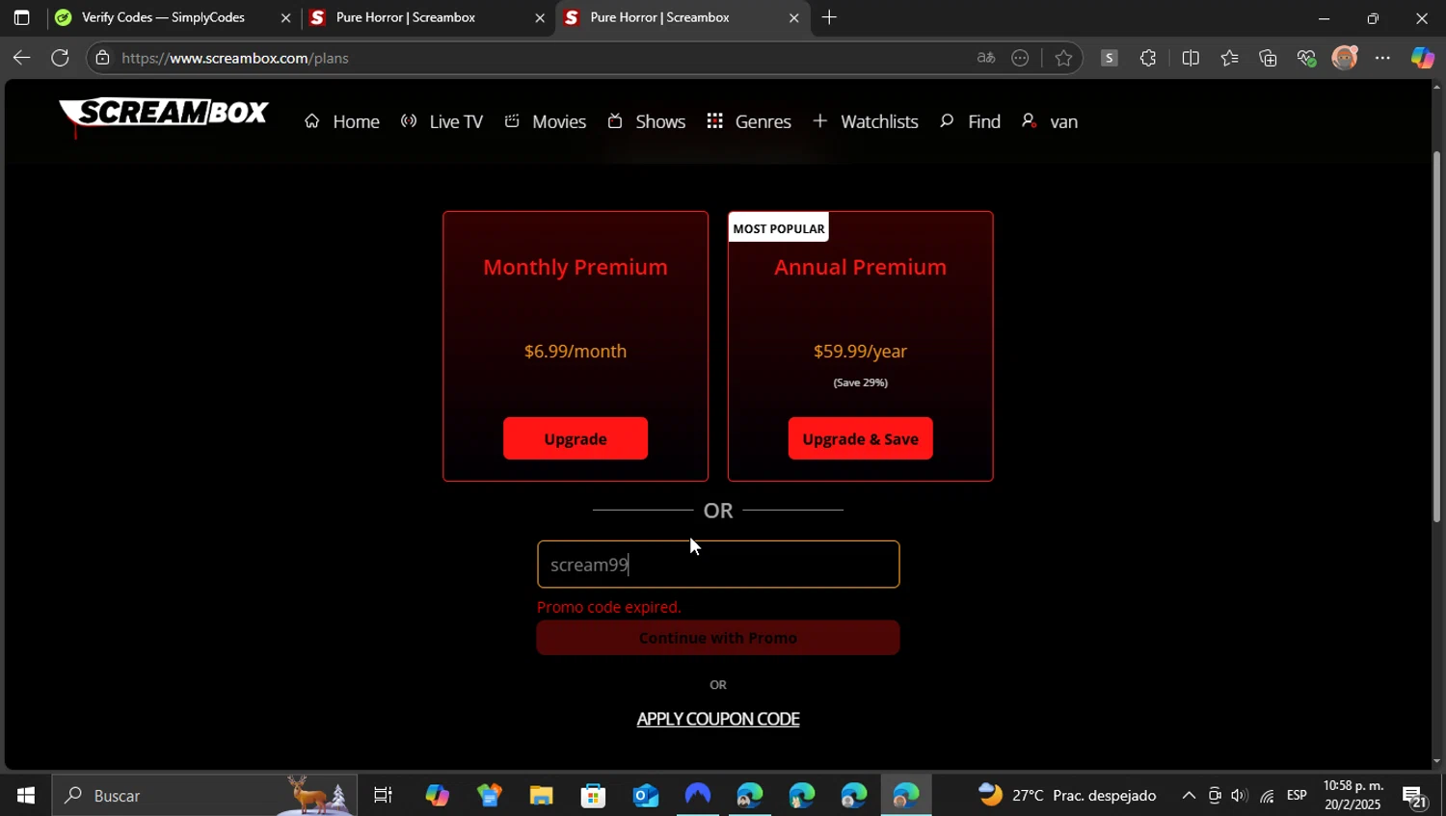Show hidden system tray icons
Viewport: 1446px width, 816px height.
tap(1189, 796)
